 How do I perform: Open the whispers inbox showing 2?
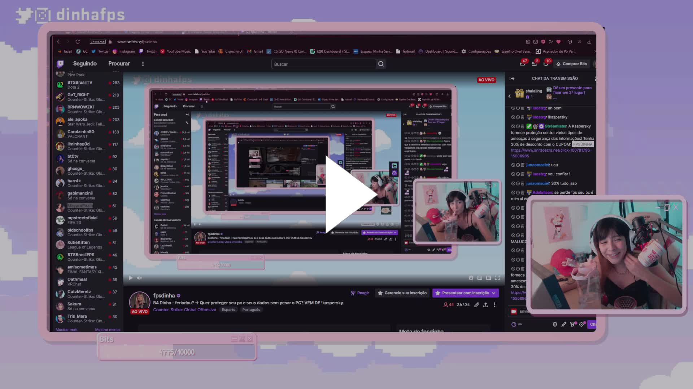(534, 64)
